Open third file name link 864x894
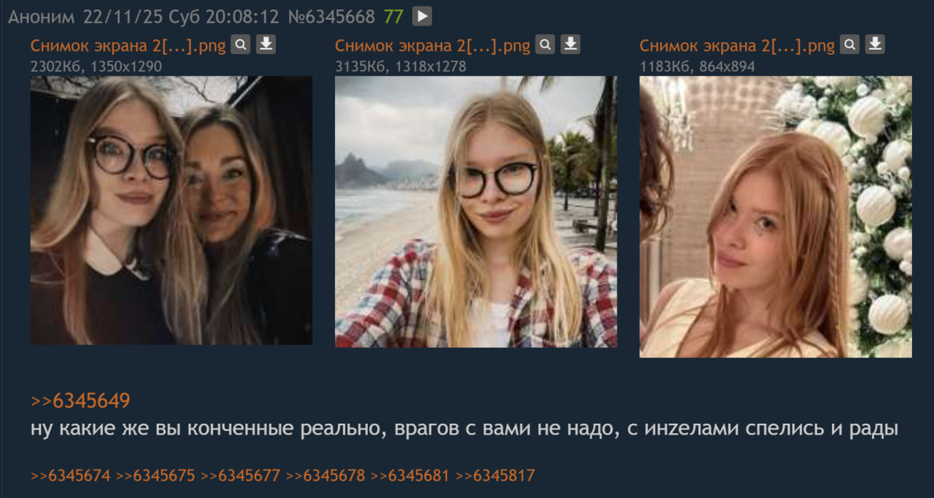The image size is (934, 498). click(737, 45)
